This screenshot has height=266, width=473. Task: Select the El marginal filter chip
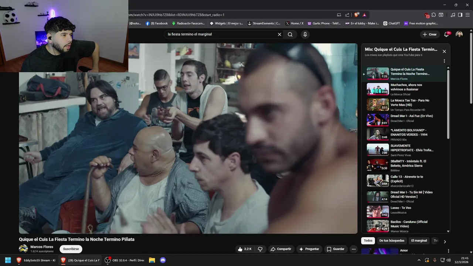pyautogui.click(x=419, y=241)
